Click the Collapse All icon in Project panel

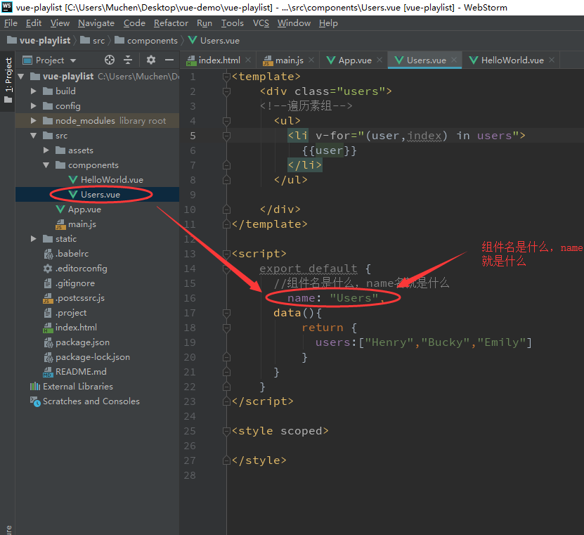[128, 60]
